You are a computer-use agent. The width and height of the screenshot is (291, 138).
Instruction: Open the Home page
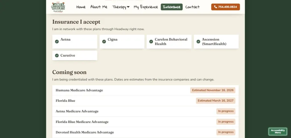click(81, 7)
